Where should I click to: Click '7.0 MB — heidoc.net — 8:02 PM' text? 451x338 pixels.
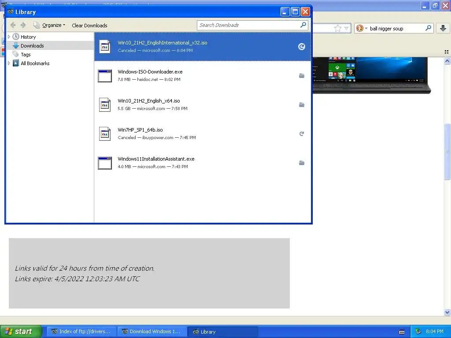149,79
